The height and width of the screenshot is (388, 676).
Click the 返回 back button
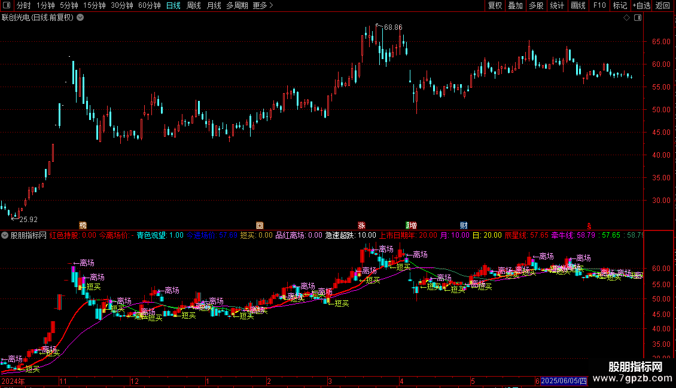point(663,5)
